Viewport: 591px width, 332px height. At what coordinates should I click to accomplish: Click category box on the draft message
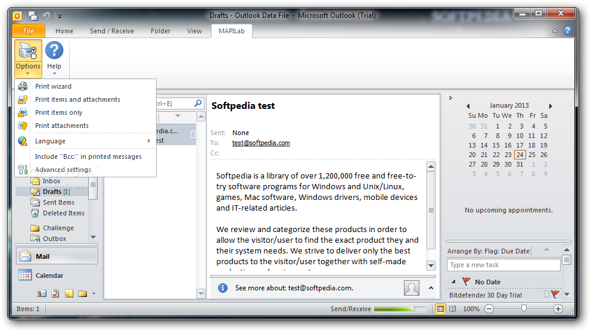(x=192, y=134)
